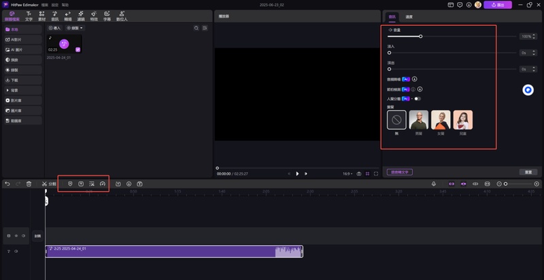Toggle the eye visibility icon on video track
Viewport: 544px width, 280px height.
16,235
